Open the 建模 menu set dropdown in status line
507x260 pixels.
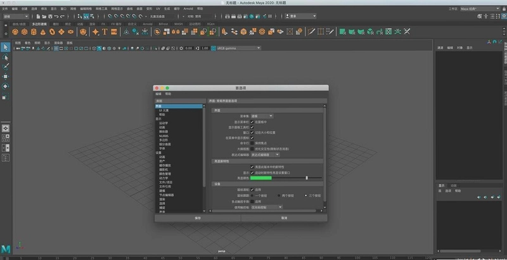[x=16, y=16]
